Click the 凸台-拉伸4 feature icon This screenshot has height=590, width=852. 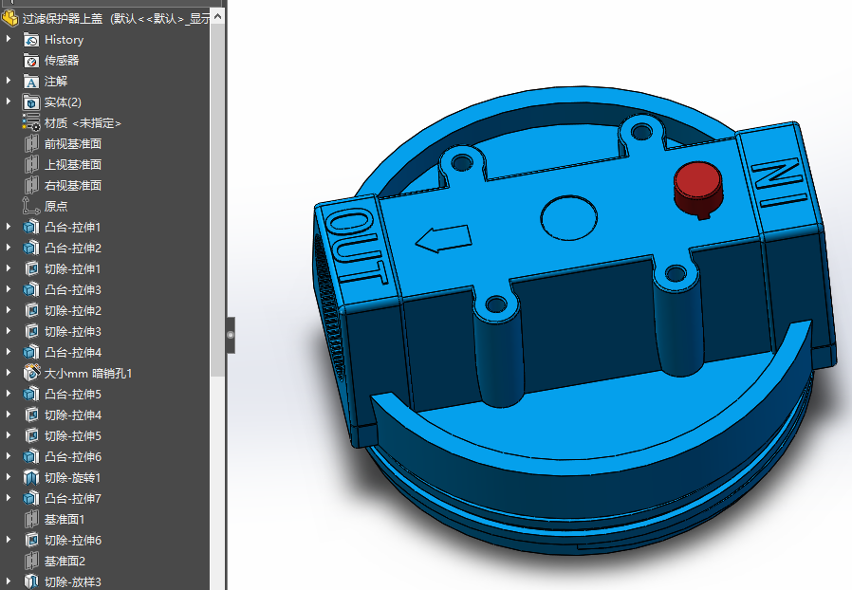tap(31, 353)
